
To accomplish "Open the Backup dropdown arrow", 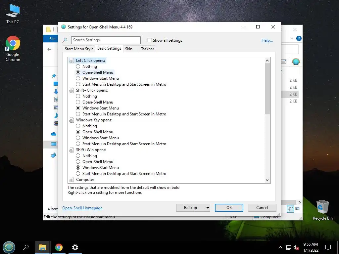I will (x=207, y=208).
